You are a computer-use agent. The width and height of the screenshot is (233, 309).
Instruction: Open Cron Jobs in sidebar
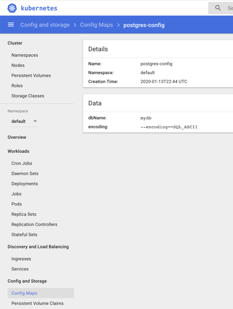[22, 163]
